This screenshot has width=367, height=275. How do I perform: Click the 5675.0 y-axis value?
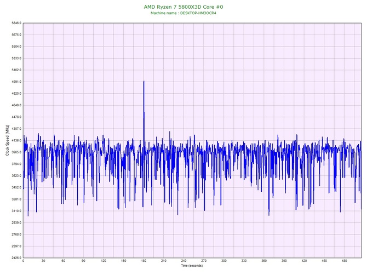click(16, 35)
